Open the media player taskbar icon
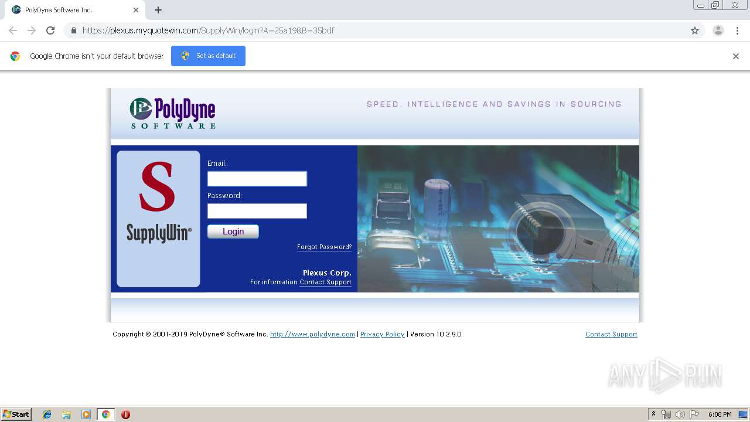750x422 pixels. (x=86, y=414)
